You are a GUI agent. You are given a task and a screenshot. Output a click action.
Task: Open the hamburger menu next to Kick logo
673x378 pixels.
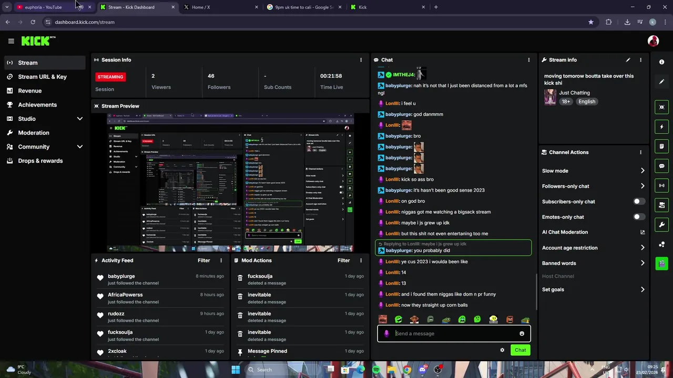coord(11,41)
